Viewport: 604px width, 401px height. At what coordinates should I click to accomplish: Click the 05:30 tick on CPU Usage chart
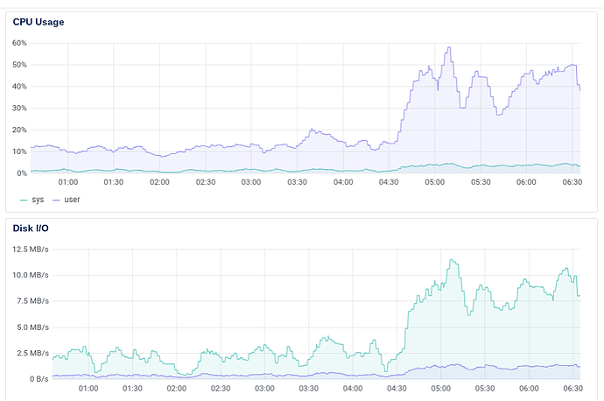[481, 182]
